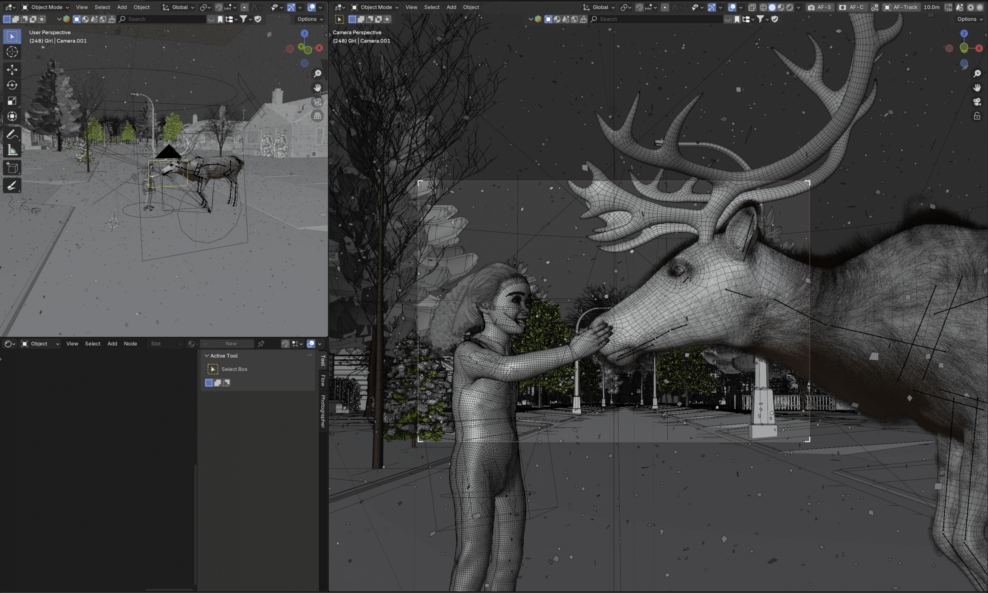Select the Cursor tool in left toolbar
The height and width of the screenshot is (593, 988).
[12, 52]
